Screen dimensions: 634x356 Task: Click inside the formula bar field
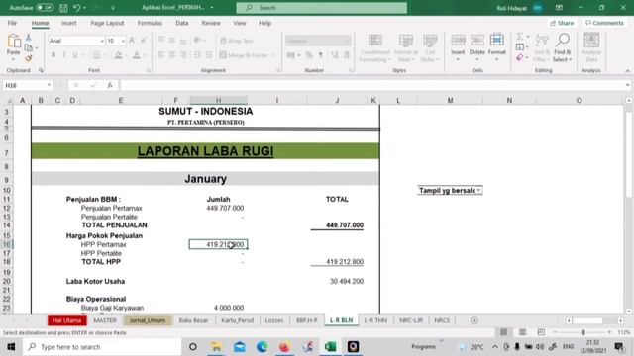(x=372, y=85)
